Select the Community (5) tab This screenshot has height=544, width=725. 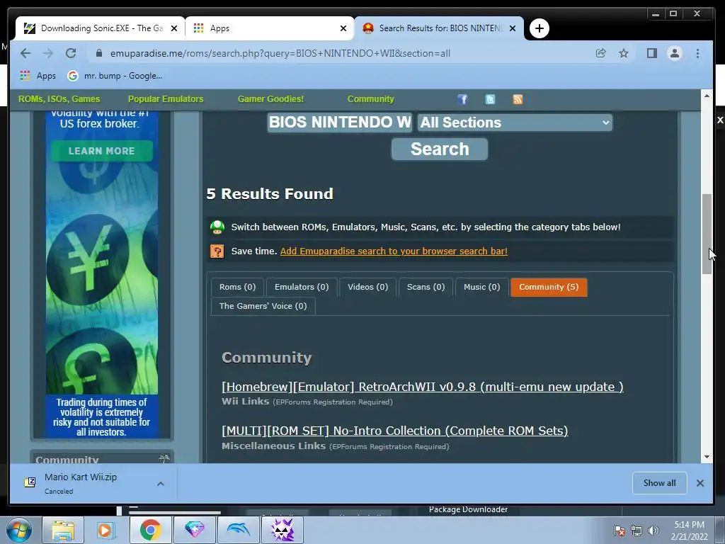[549, 287]
